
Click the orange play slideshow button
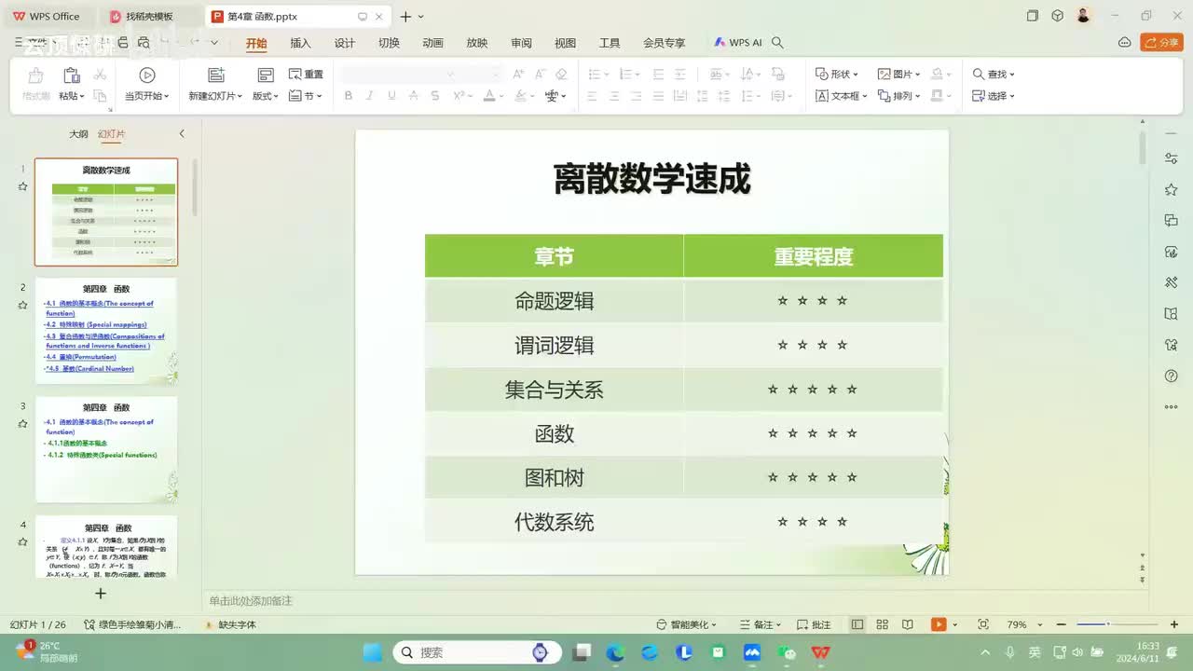pos(939,624)
